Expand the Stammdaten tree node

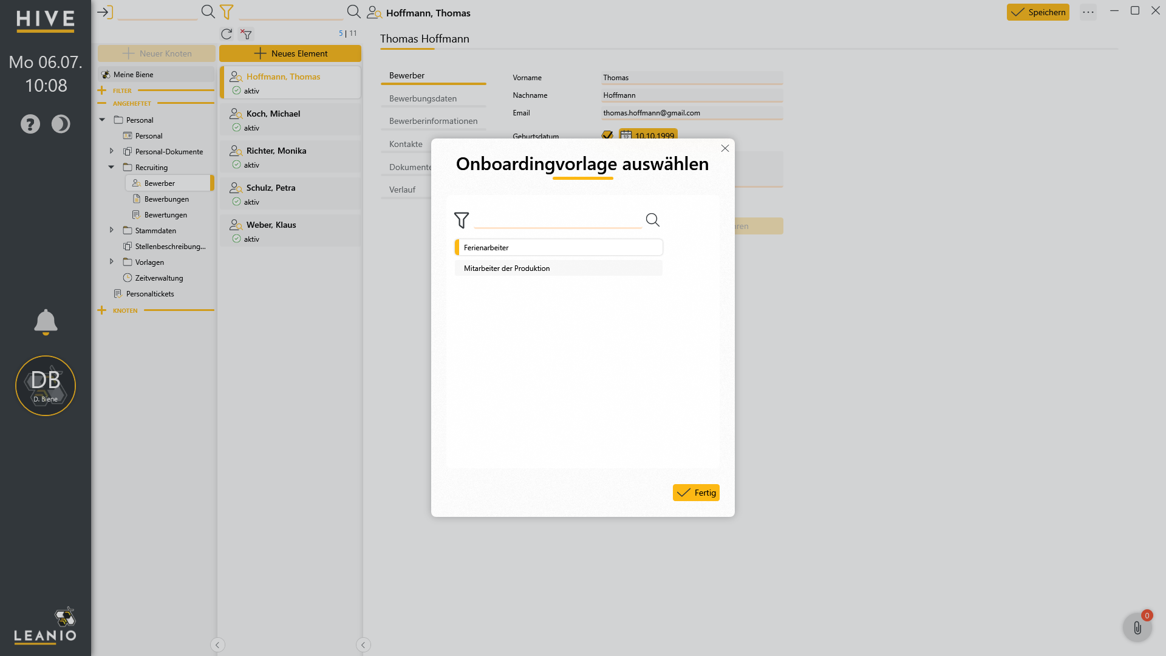coord(111,230)
